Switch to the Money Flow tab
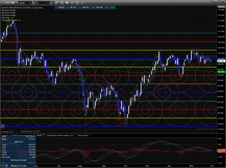 [x=83, y=135]
